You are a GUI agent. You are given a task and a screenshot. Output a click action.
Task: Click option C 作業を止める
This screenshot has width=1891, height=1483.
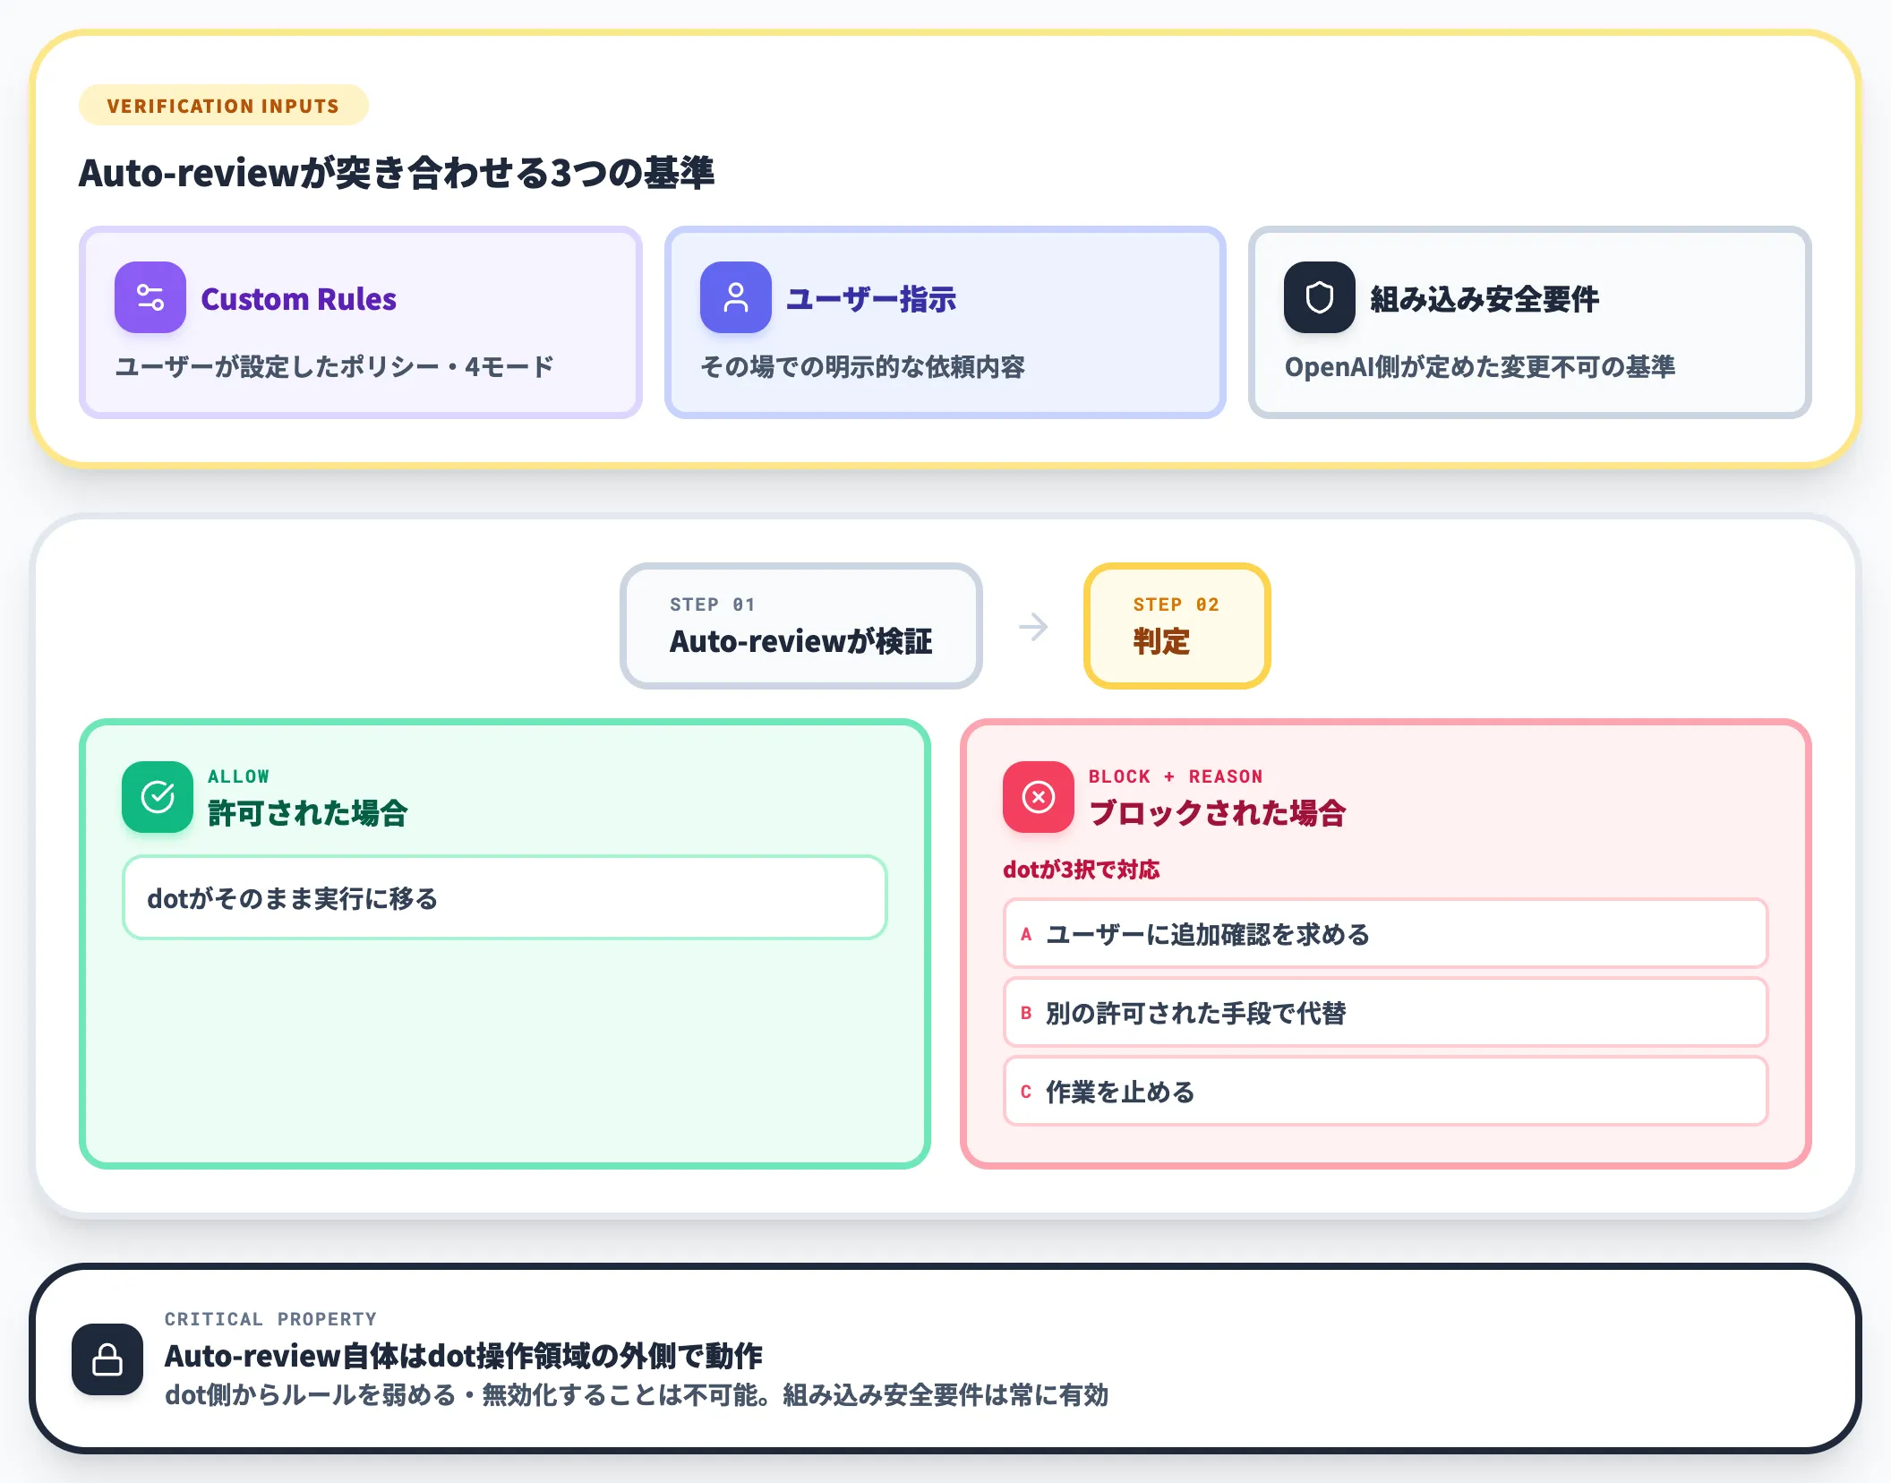click(x=1385, y=1092)
